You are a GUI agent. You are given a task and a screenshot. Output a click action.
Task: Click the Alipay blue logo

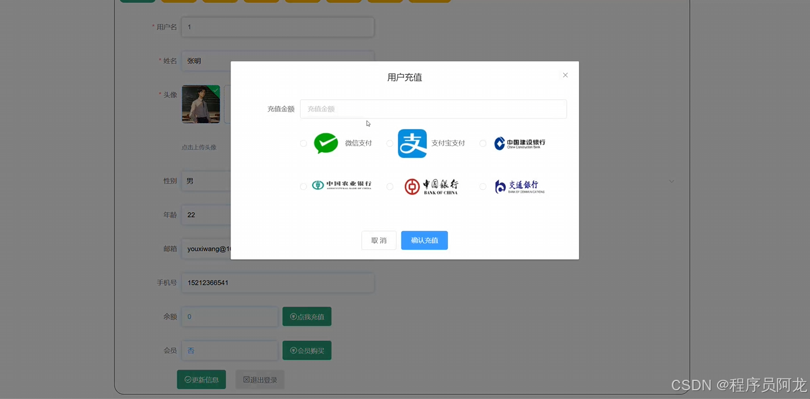412,143
